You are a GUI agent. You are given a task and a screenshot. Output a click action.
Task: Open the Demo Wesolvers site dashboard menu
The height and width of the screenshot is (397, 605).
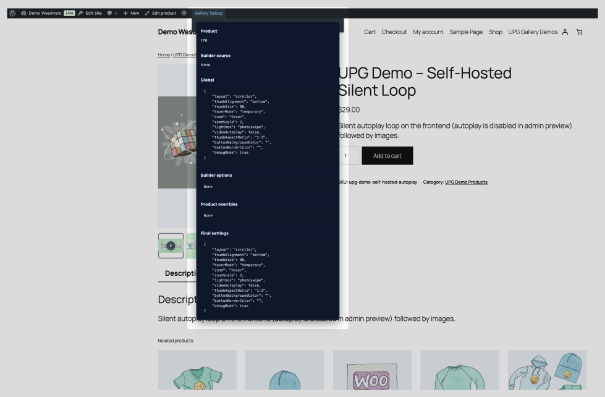point(42,13)
